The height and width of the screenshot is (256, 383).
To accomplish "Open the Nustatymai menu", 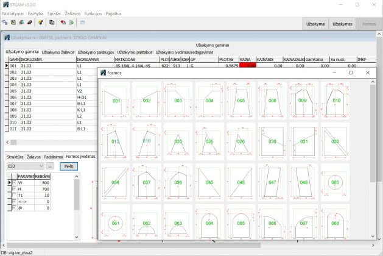I will [x=13, y=12].
